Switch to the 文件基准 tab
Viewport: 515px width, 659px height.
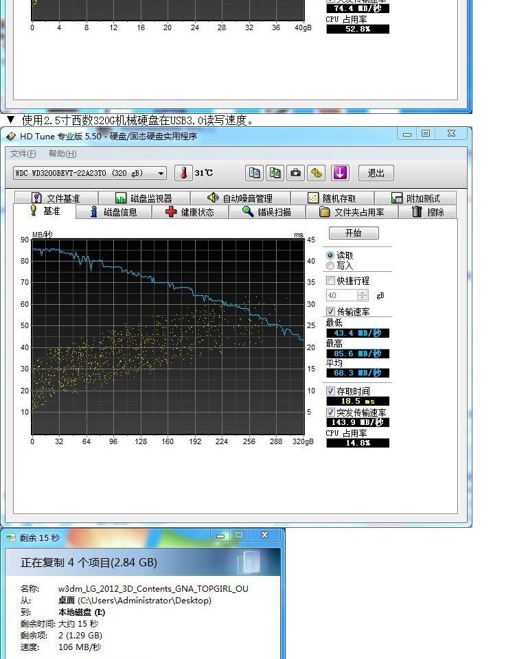tap(56, 198)
